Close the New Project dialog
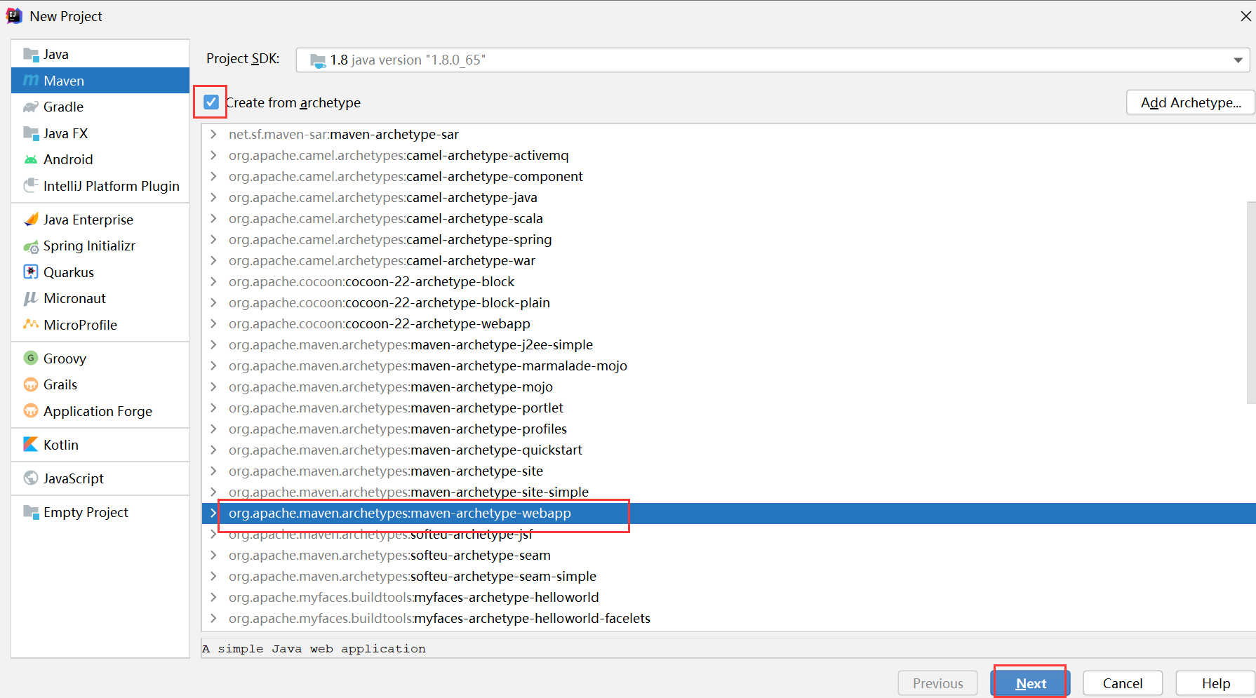Viewport: 1256px width, 698px height. pos(1245,16)
